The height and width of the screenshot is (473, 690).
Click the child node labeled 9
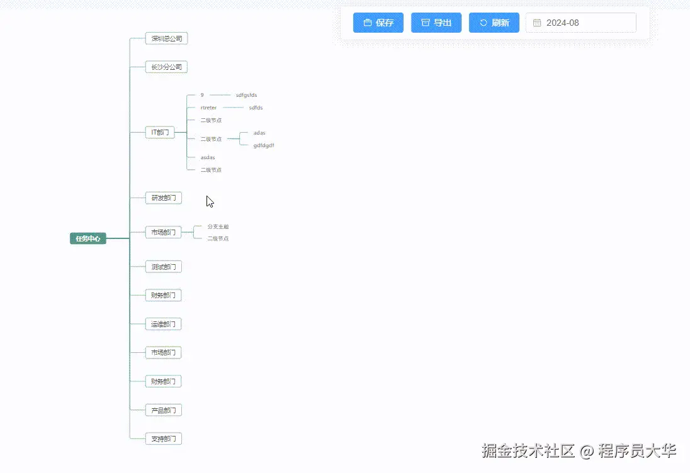202,95
